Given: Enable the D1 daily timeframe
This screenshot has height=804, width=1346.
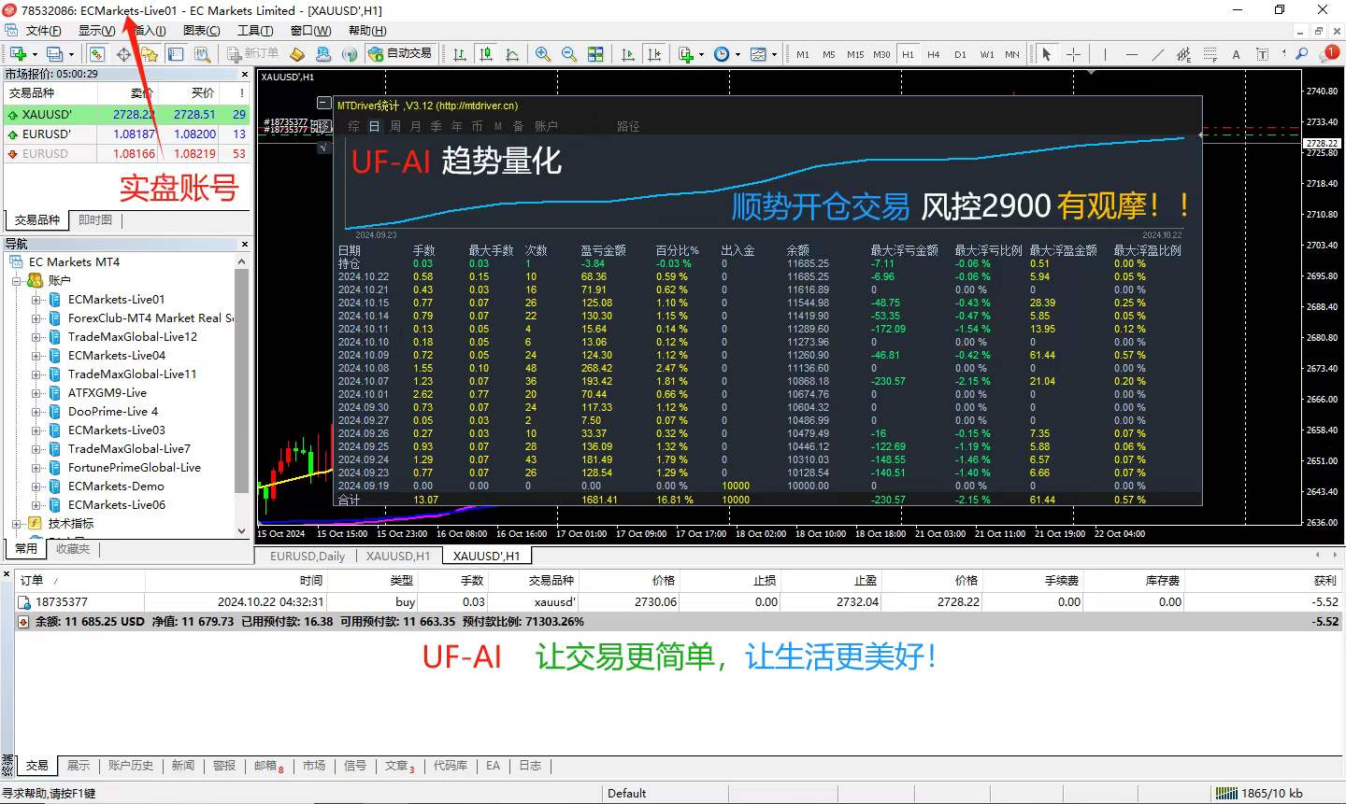Looking at the screenshot, I should 960,54.
